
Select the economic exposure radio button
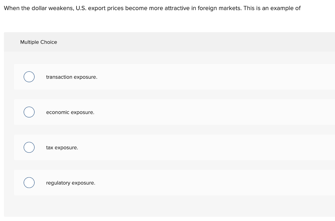click(x=29, y=112)
